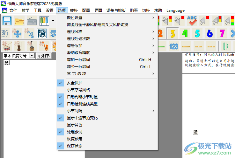Image resolution: width=235 pixels, height=158 pixels.
Task: Open the Language menu
Action: (175, 10)
